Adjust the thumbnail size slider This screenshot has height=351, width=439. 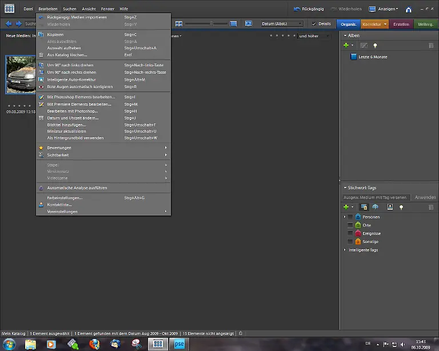point(211,23)
